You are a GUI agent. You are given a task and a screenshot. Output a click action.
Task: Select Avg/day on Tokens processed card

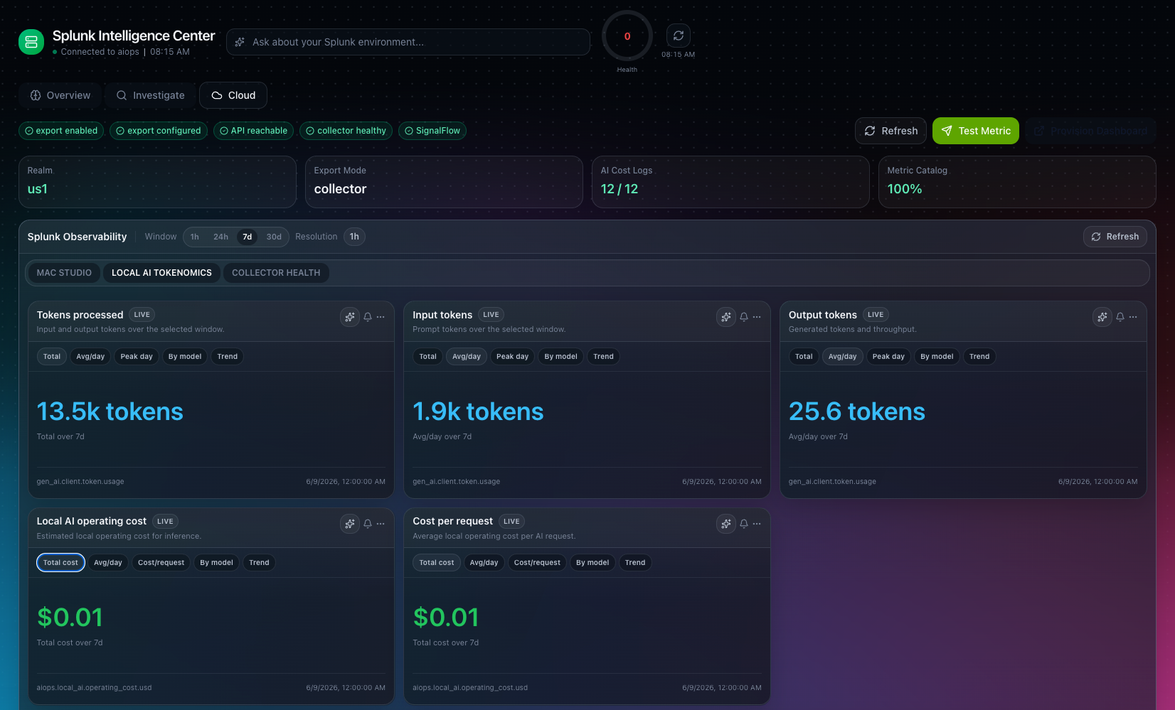pos(90,357)
